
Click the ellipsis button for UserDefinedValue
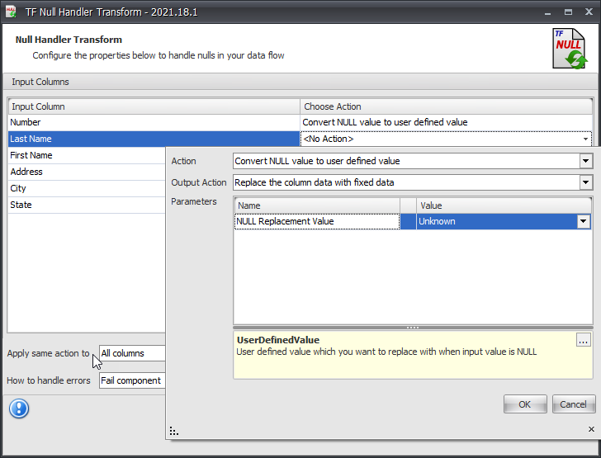click(x=584, y=340)
